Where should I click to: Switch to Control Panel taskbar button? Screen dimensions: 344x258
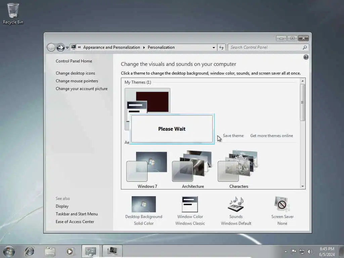(91, 251)
